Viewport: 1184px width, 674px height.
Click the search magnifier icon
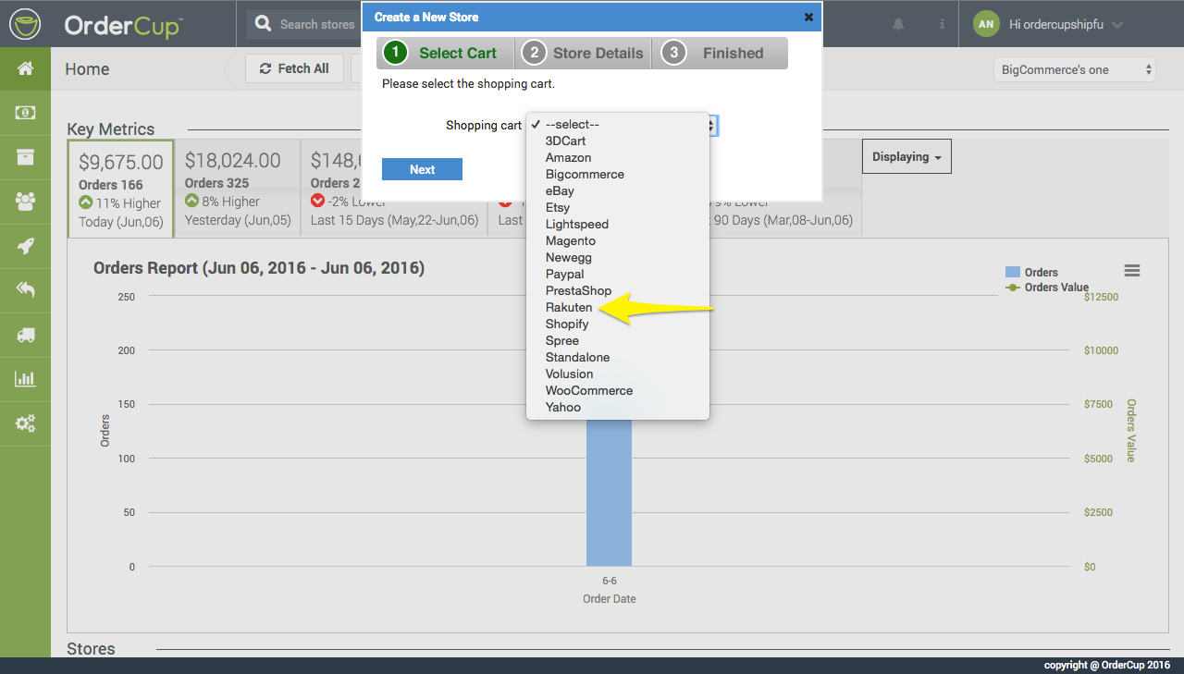point(264,24)
